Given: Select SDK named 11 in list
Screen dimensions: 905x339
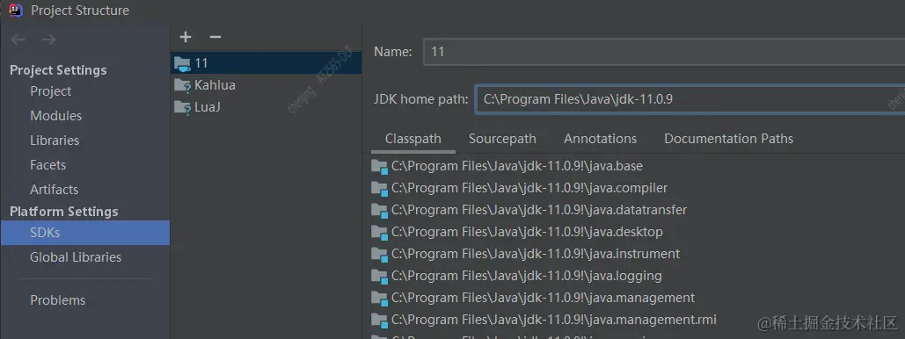Looking at the screenshot, I should [266, 63].
